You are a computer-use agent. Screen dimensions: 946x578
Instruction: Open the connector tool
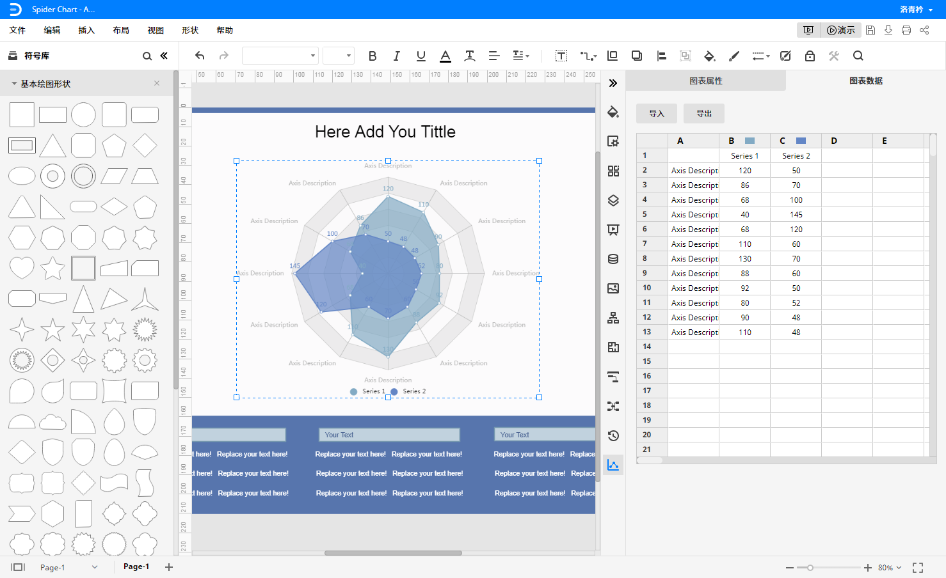[588, 56]
